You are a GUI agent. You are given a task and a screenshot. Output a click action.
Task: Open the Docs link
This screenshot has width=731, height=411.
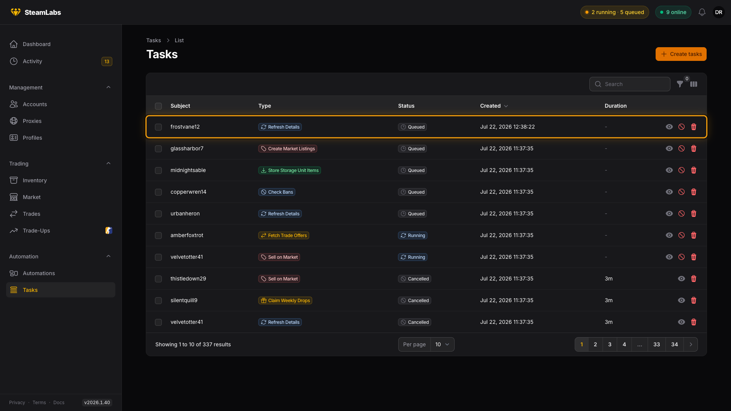coord(59,403)
